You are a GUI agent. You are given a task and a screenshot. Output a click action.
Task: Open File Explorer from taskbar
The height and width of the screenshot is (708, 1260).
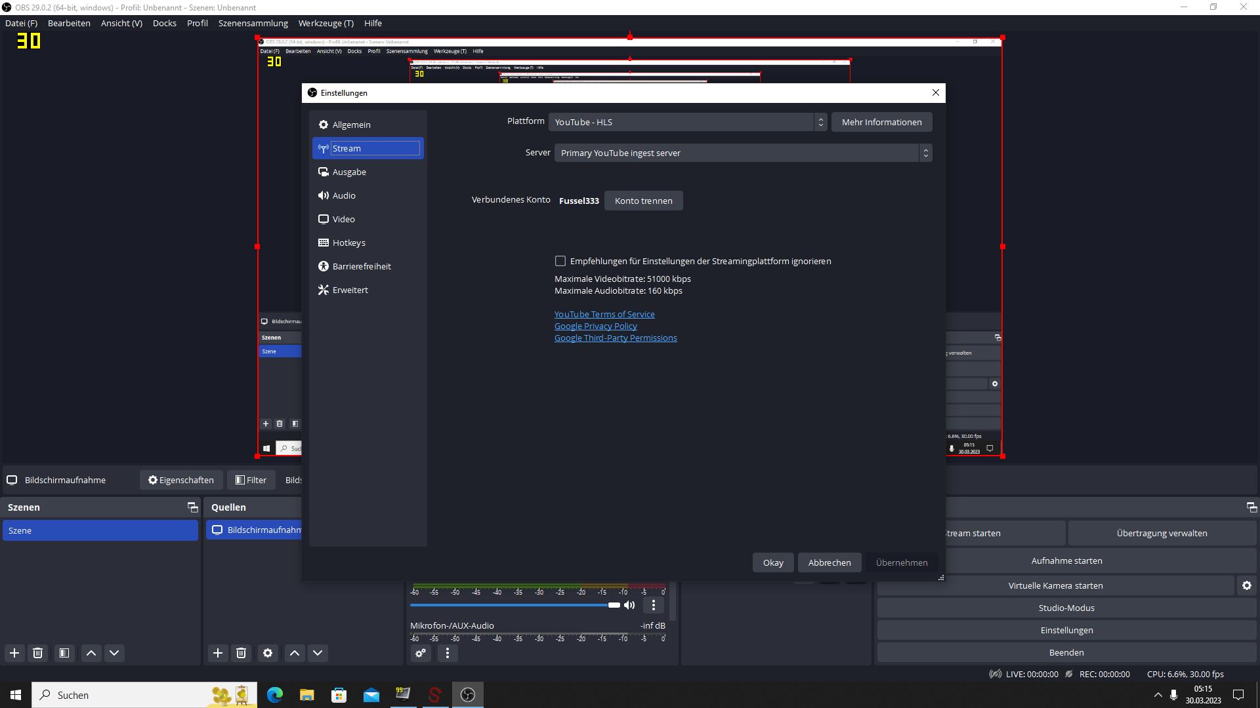306,695
